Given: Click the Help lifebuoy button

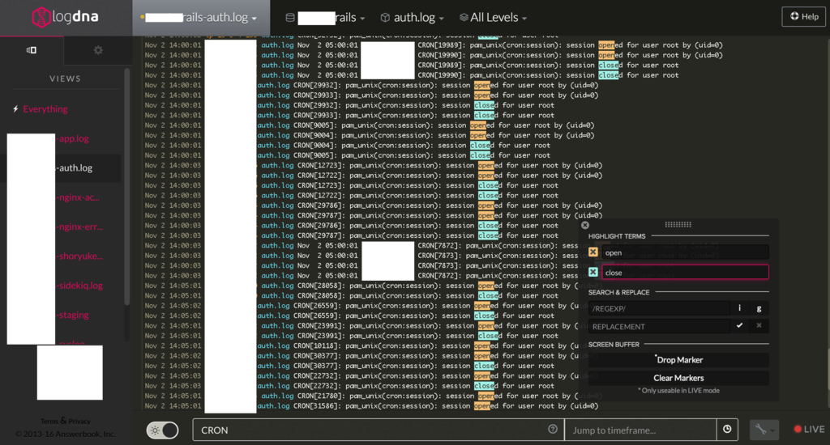Looking at the screenshot, I should [803, 16].
